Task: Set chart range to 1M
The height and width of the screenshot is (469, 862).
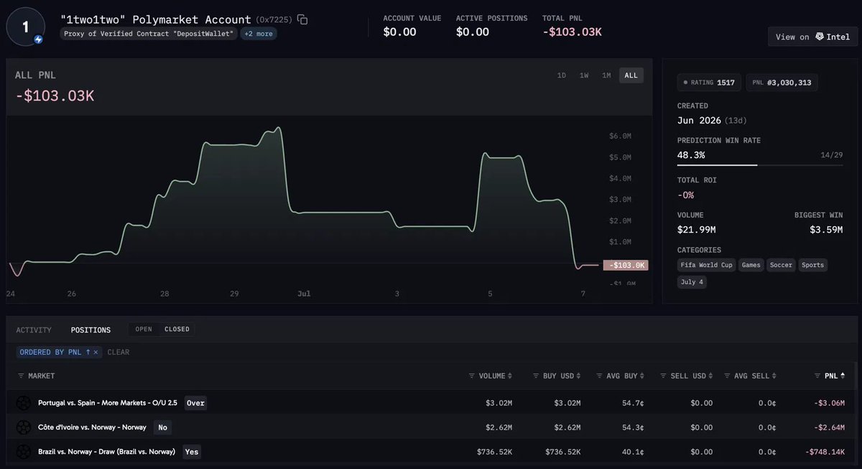Action: [607, 75]
